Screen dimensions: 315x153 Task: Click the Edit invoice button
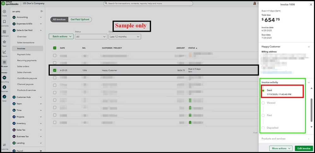[x=304, y=148]
